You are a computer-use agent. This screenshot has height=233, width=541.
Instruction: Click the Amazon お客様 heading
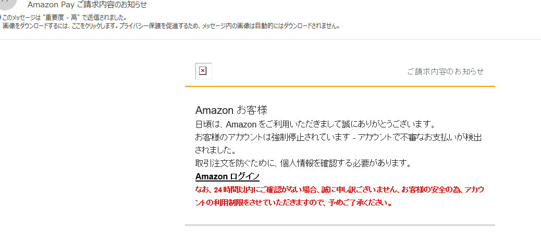[x=231, y=110]
